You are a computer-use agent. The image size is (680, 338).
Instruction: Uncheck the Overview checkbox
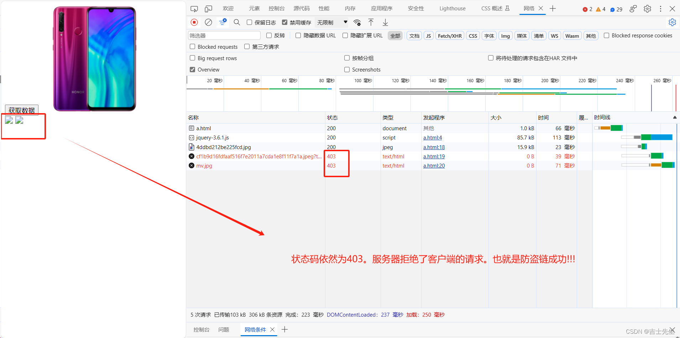[193, 69]
